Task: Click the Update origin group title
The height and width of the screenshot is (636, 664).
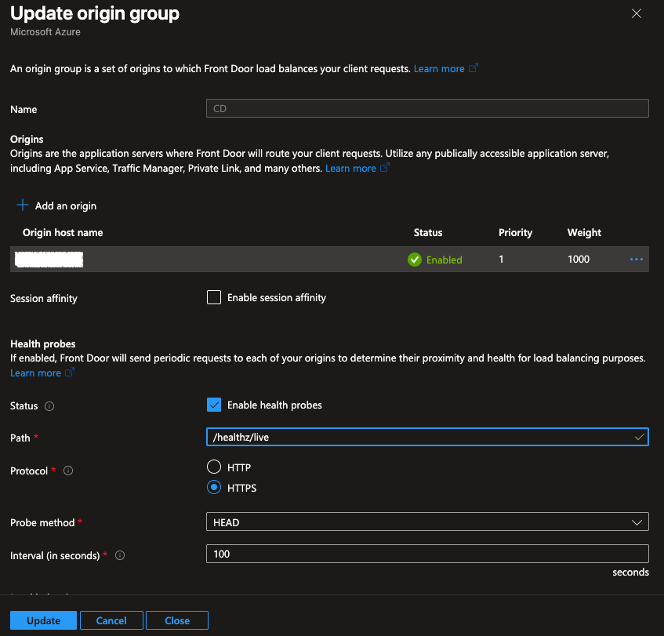Action: (x=95, y=13)
